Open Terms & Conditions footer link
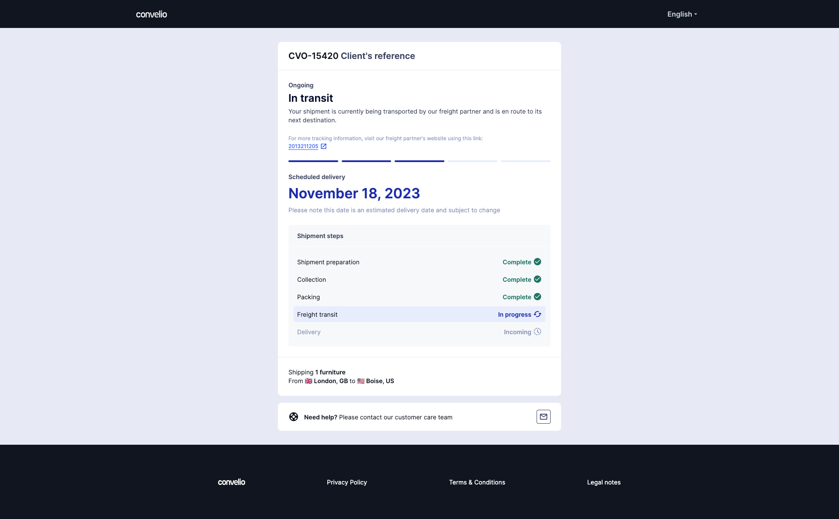839x519 pixels. [477, 482]
